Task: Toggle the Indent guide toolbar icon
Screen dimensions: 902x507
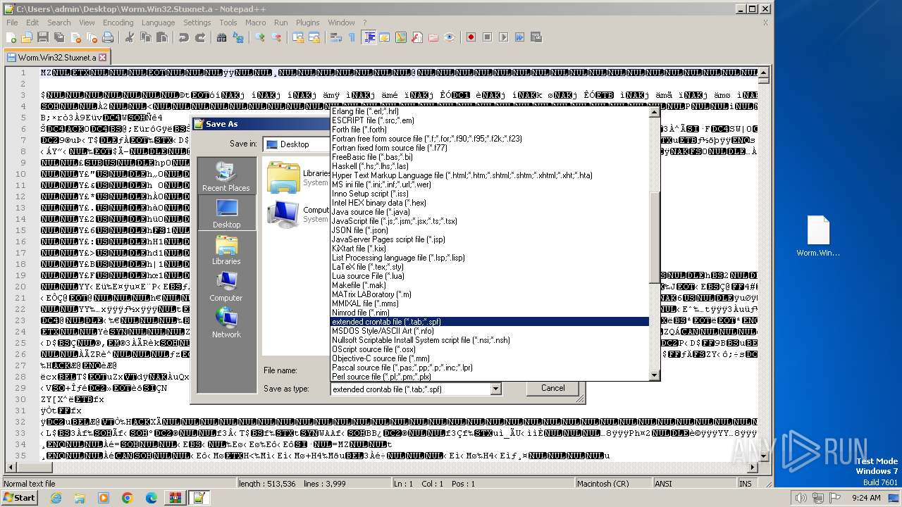Action: 369,37
